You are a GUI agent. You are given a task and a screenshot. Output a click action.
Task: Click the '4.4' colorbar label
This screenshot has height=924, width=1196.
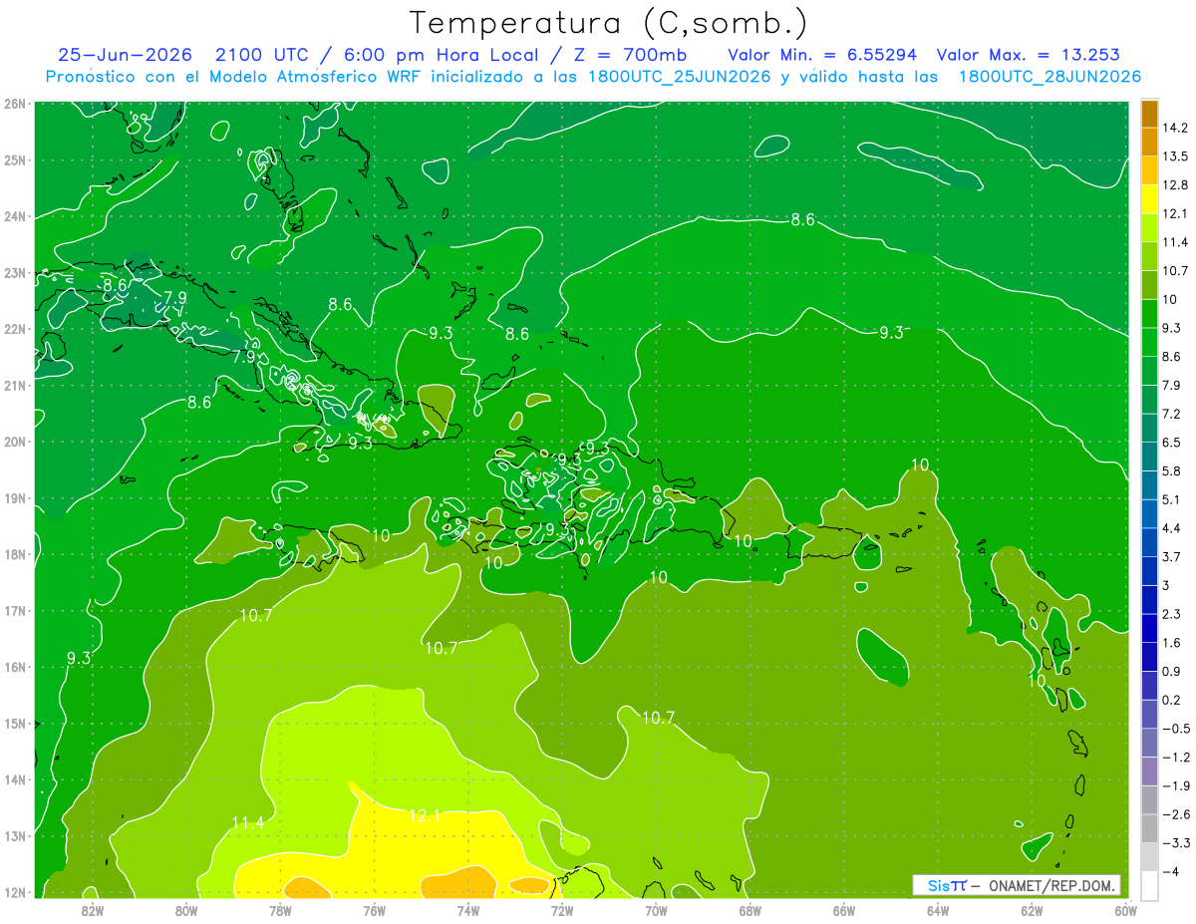[1172, 528]
